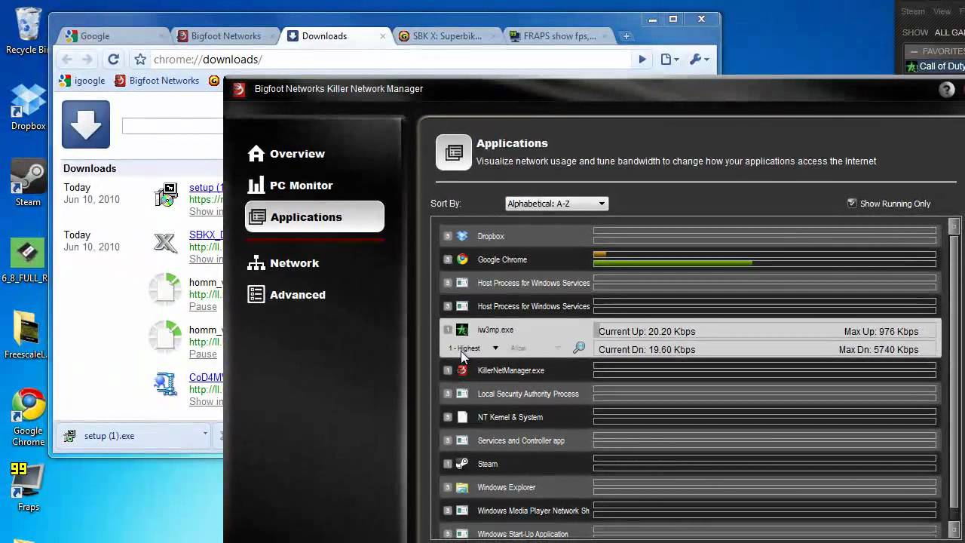Open Bigfoot Networks bookmark in bookmarks bar
Screen dimensions: 965x543
tap(157, 81)
